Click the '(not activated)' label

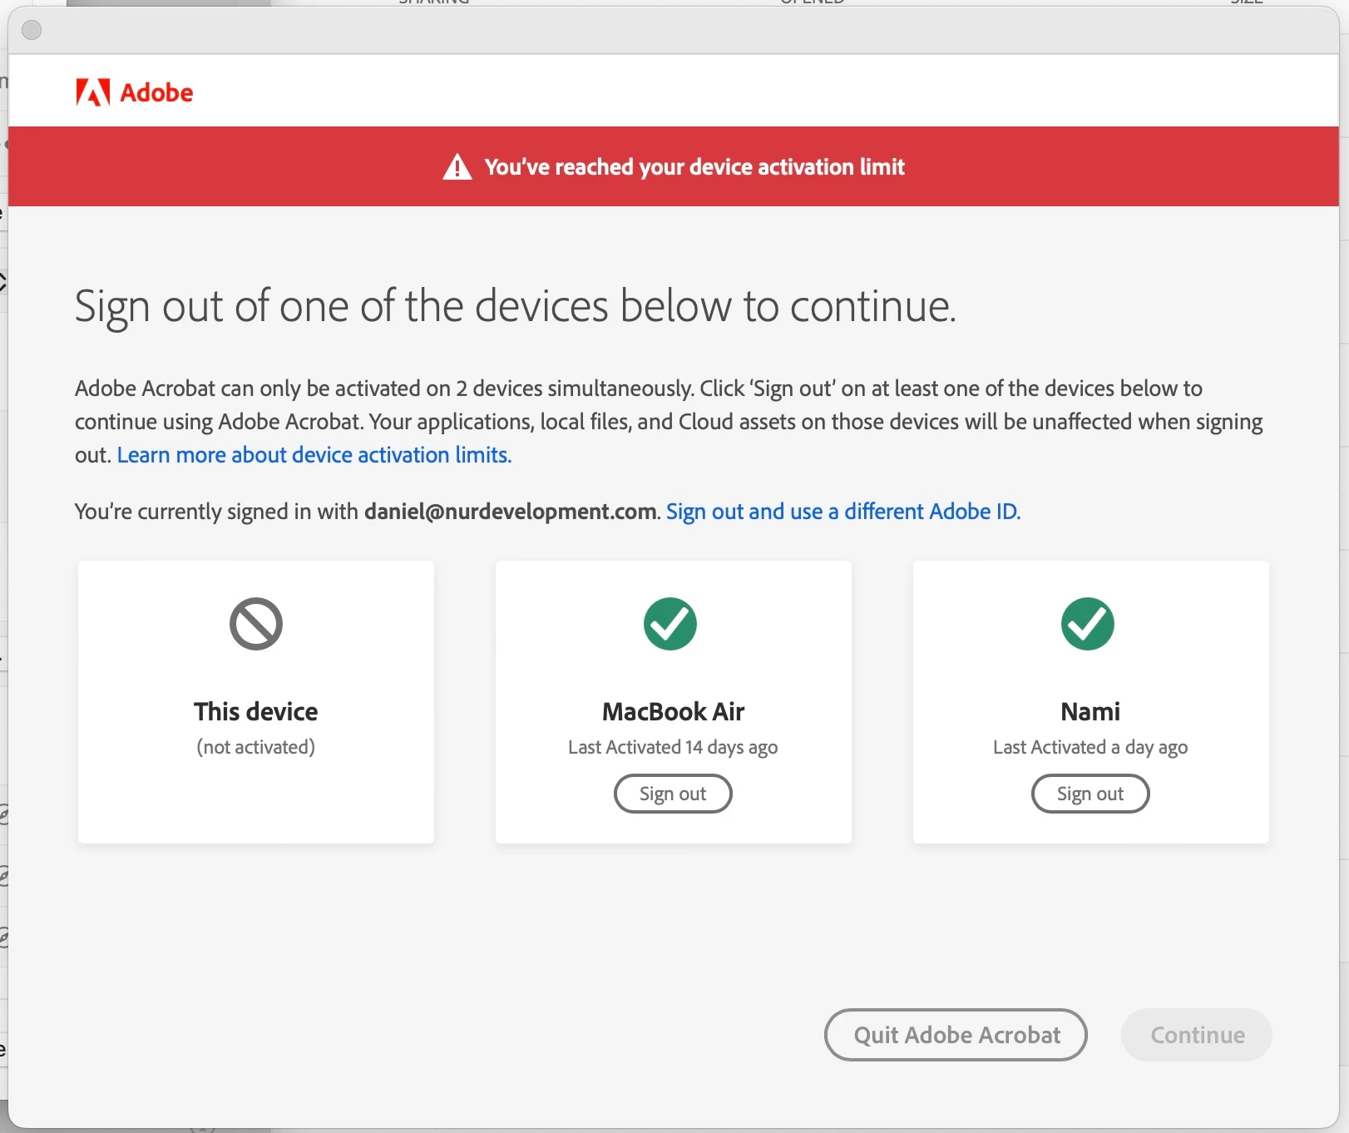256,748
